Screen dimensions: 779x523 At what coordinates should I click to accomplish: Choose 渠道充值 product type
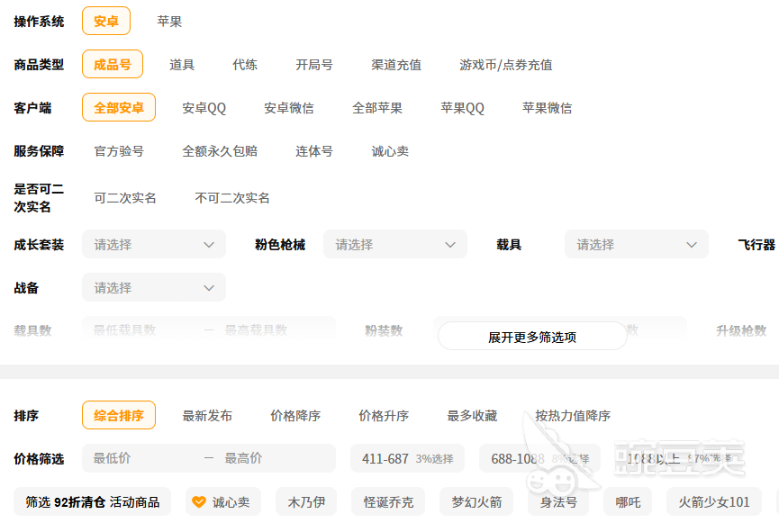click(x=396, y=65)
